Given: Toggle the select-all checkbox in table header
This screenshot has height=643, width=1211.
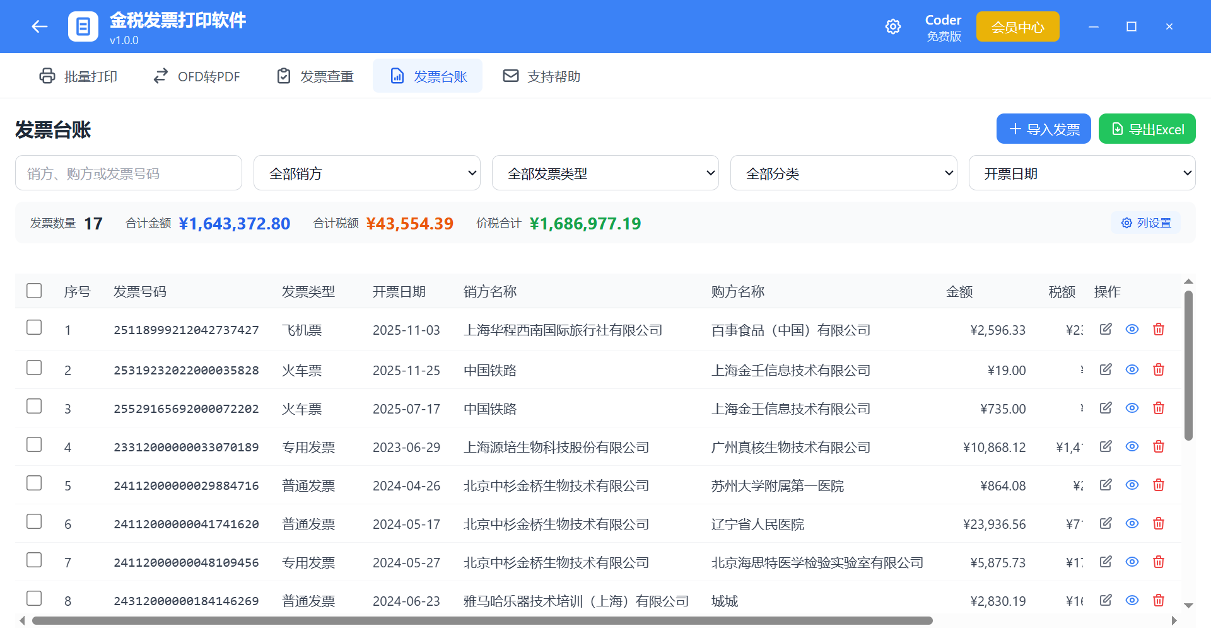Looking at the screenshot, I should pyautogui.click(x=34, y=291).
